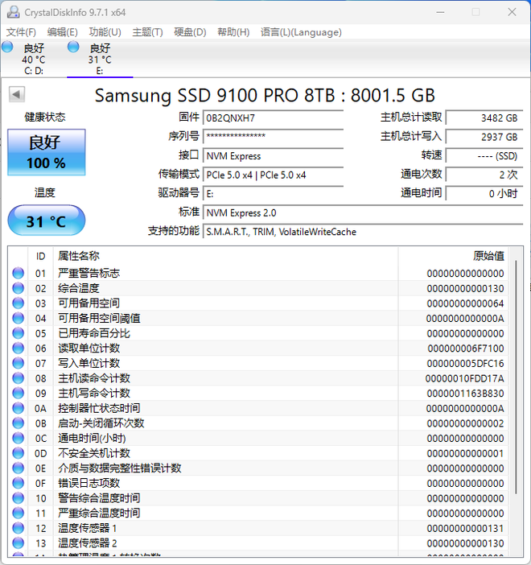Open the 语言(L)(Language) menu
The width and height of the screenshot is (531, 565).
(x=301, y=32)
